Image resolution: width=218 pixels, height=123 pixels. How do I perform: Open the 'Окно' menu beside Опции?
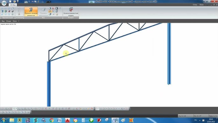coord(15,21)
